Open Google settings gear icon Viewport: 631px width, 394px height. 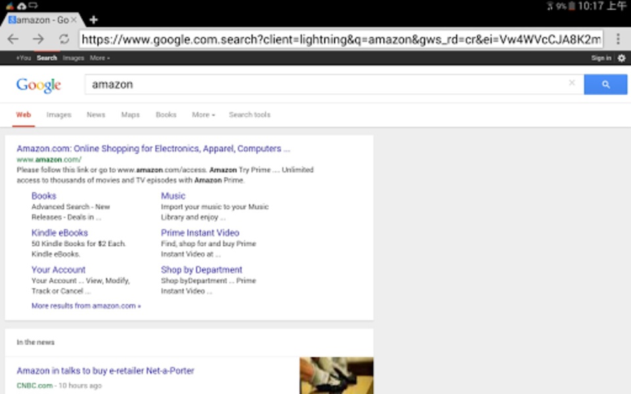[622, 58]
